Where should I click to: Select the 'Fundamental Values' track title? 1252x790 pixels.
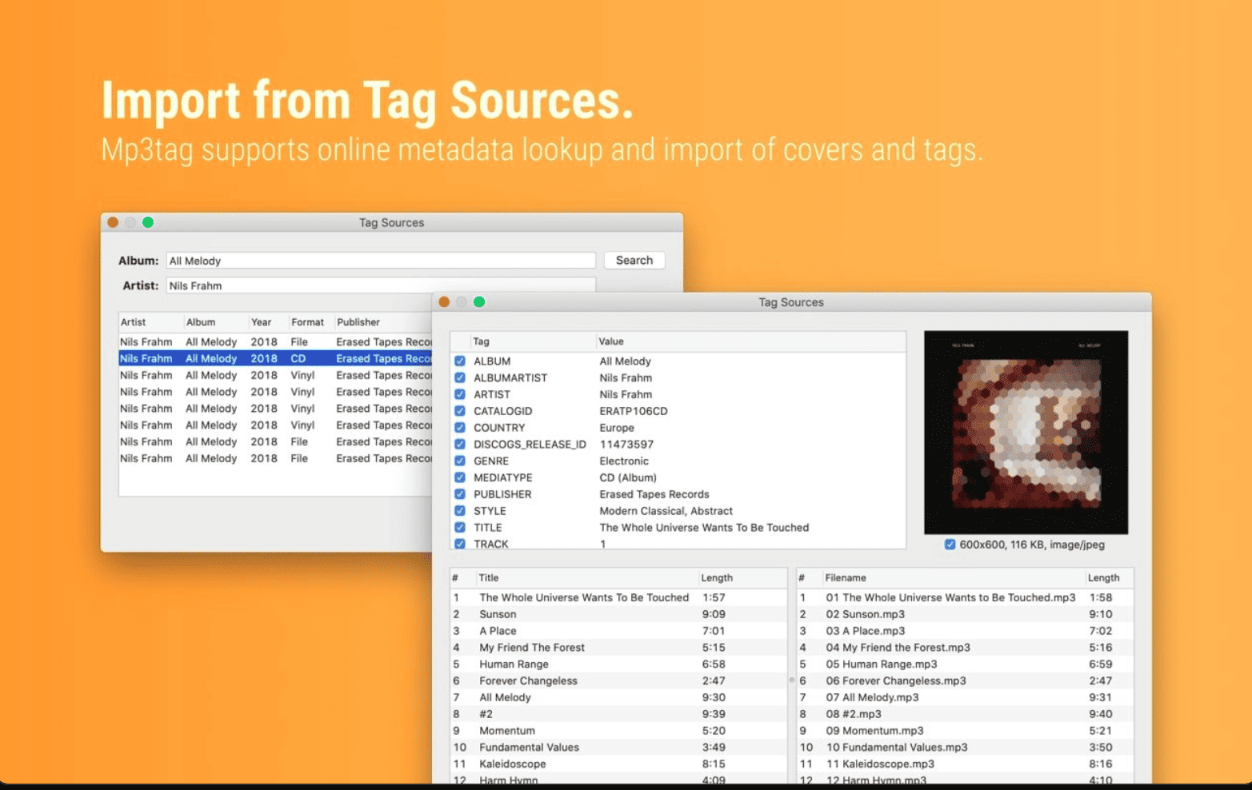point(529,748)
